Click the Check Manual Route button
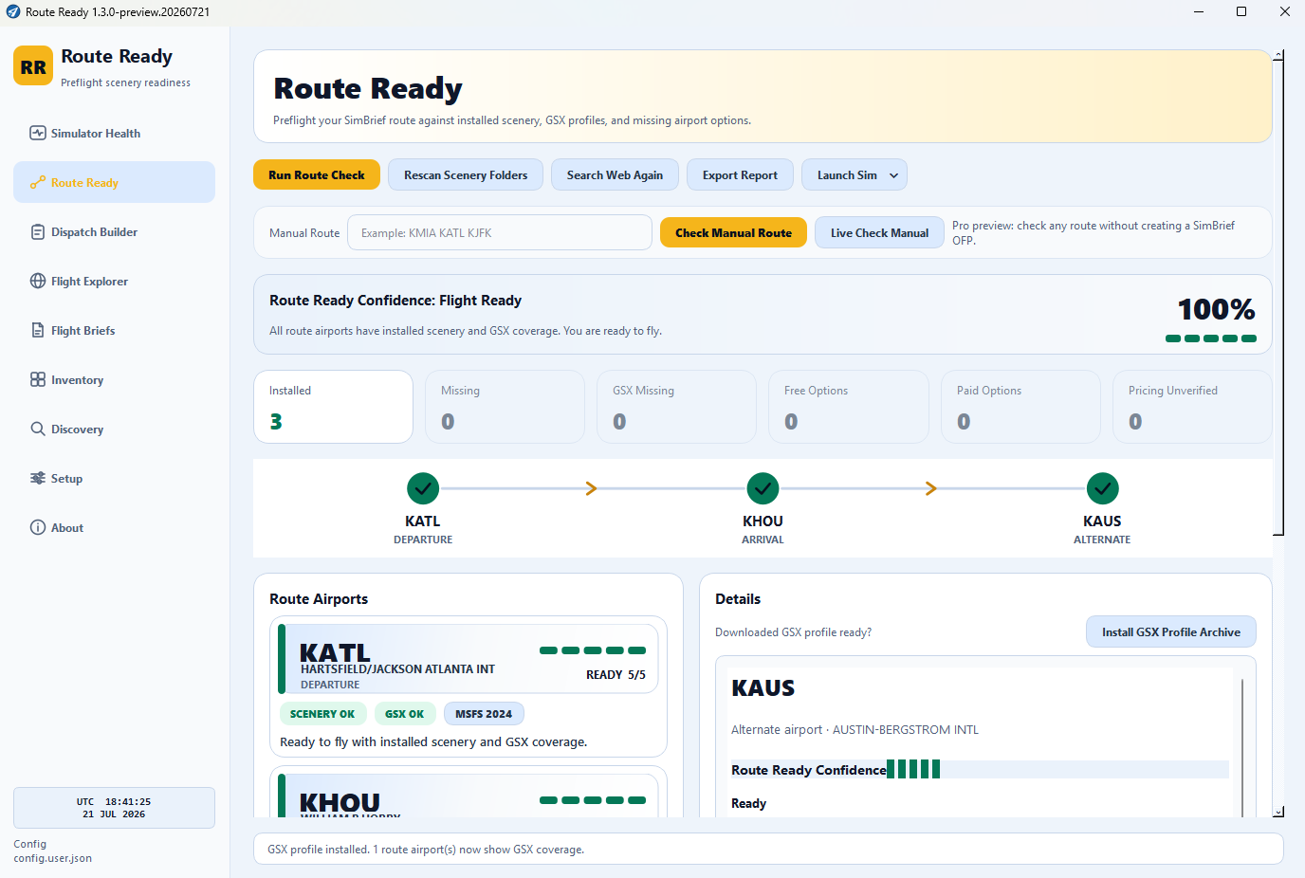 (733, 232)
